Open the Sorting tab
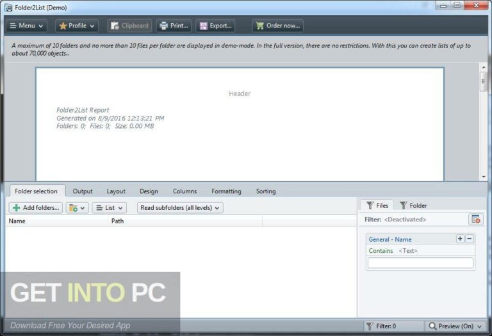This screenshot has width=492, height=336. (x=266, y=191)
